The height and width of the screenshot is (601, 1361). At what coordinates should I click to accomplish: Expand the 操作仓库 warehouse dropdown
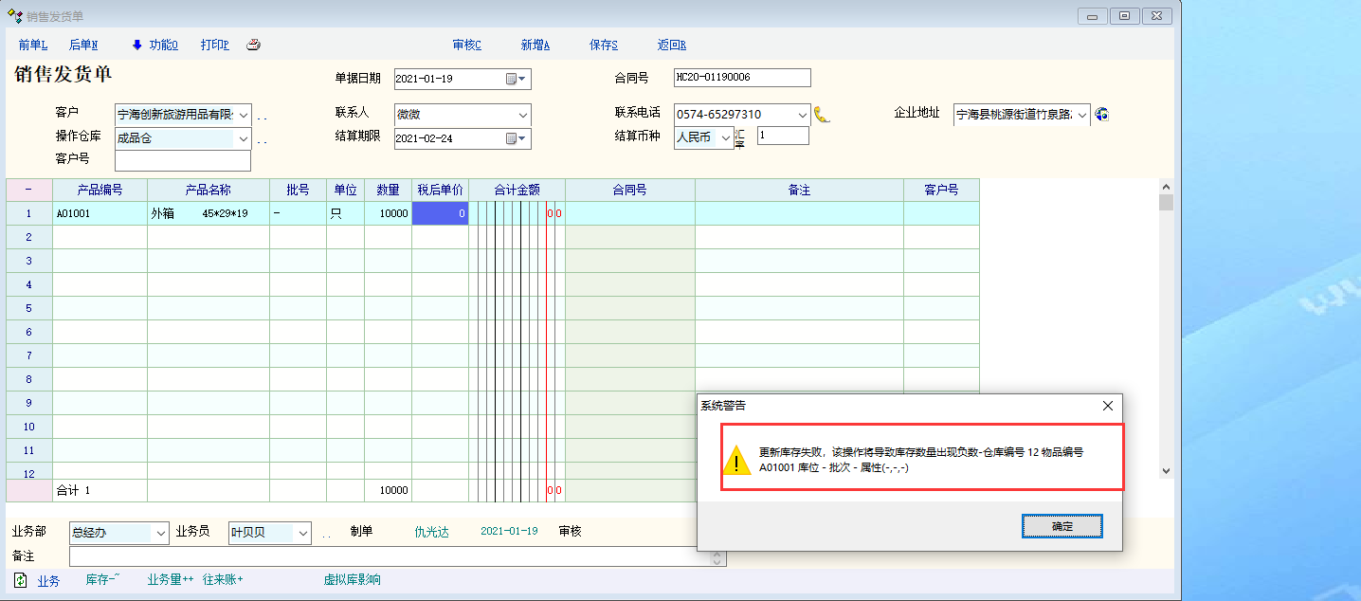(243, 138)
